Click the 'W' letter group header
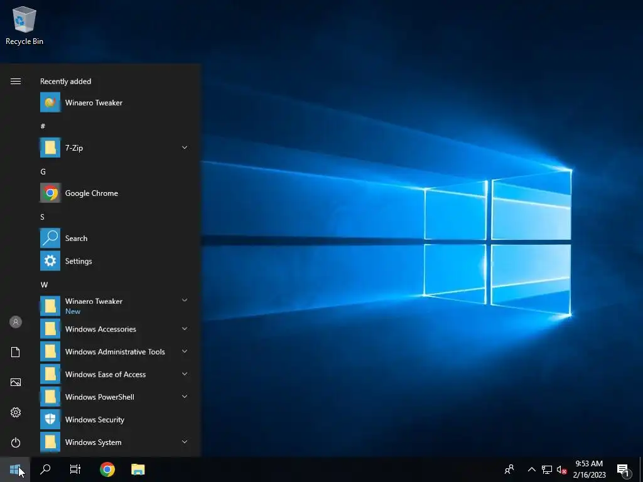The image size is (643, 482). [x=44, y=285]
